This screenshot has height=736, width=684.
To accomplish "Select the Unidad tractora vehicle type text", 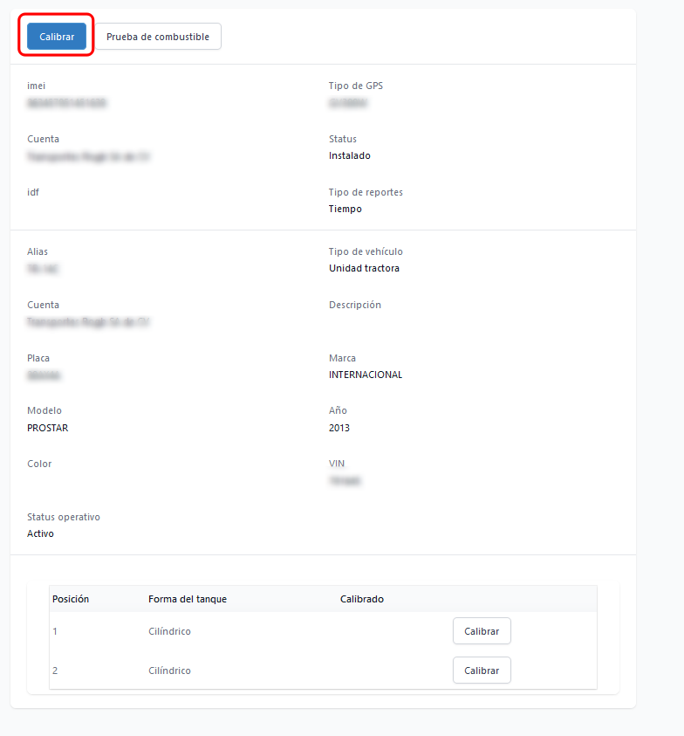I will [x=364, y=268].
